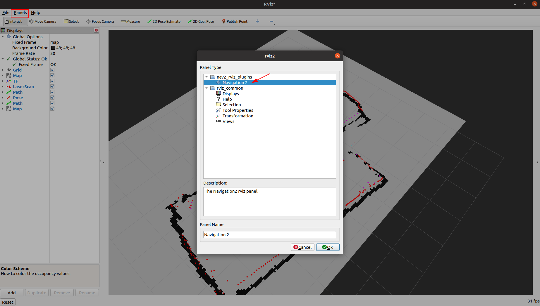Viewport: 540px width, 306px height.
Task: Click the plus add-tool icon
Action: pyautogui.click(x=257, y=21)
